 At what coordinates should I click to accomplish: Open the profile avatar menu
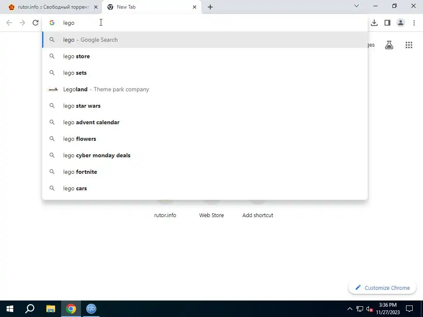point(401,23)
